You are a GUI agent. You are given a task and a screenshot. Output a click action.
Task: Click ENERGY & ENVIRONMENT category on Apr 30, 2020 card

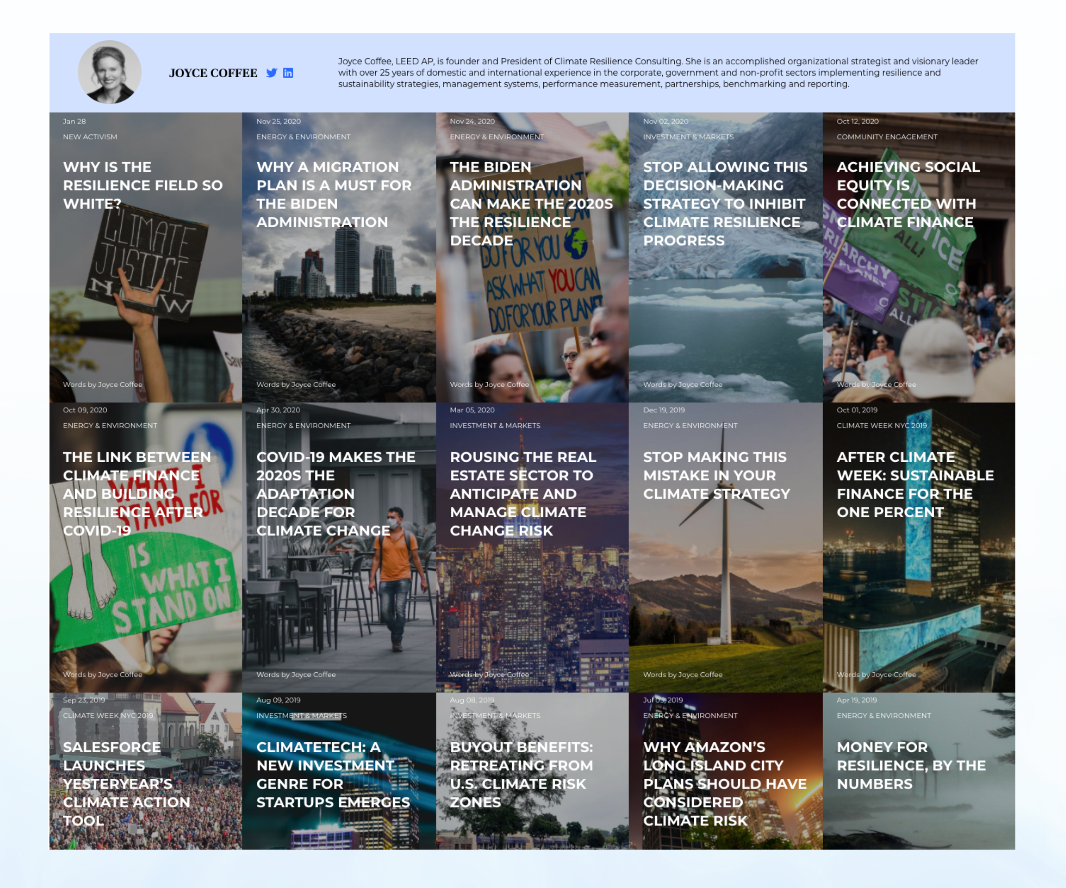coord(303,426)
